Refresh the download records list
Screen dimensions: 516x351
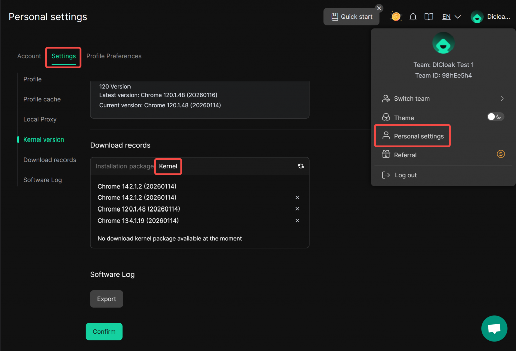301,166
